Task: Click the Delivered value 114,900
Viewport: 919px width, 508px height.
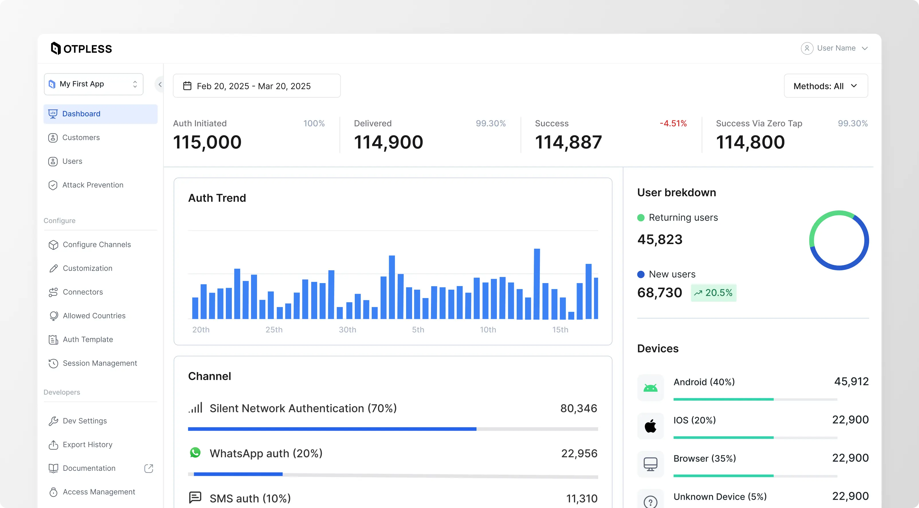Action: click(389, 142)
